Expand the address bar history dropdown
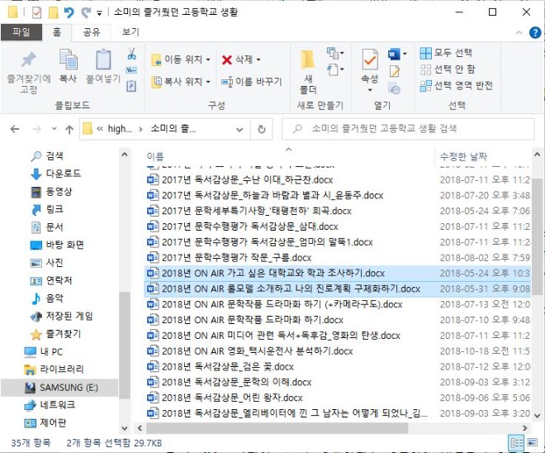This screenshot has height=453, width=545. (239, 130)
